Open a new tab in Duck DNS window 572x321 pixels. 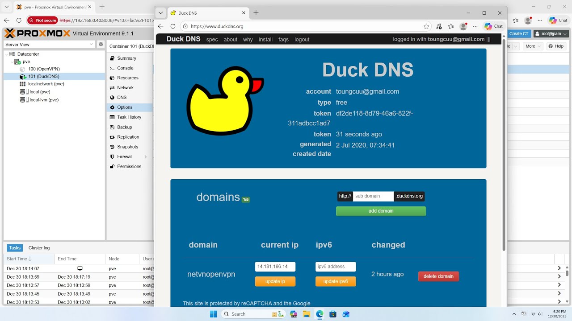pyautogui.click(x=256, y=13)
